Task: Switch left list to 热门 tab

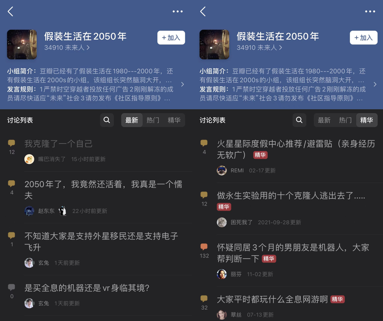Action: coord(153,120)
